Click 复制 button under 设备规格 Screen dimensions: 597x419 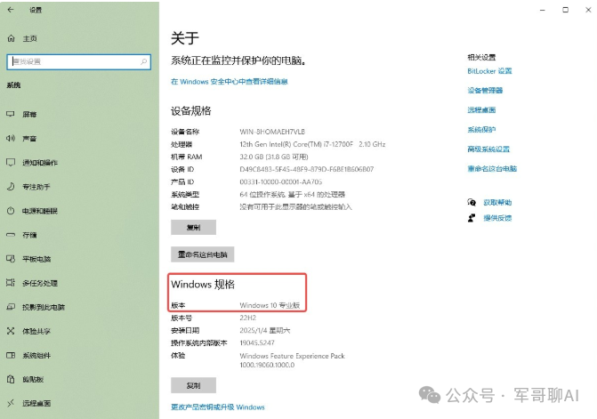pyautogui.click(x=193, y=227)
